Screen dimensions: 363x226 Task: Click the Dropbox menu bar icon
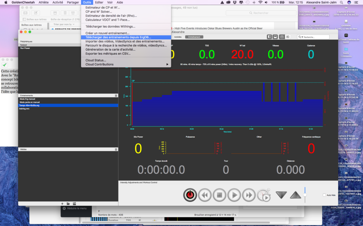pyautogui.click(x=235, y=2)
